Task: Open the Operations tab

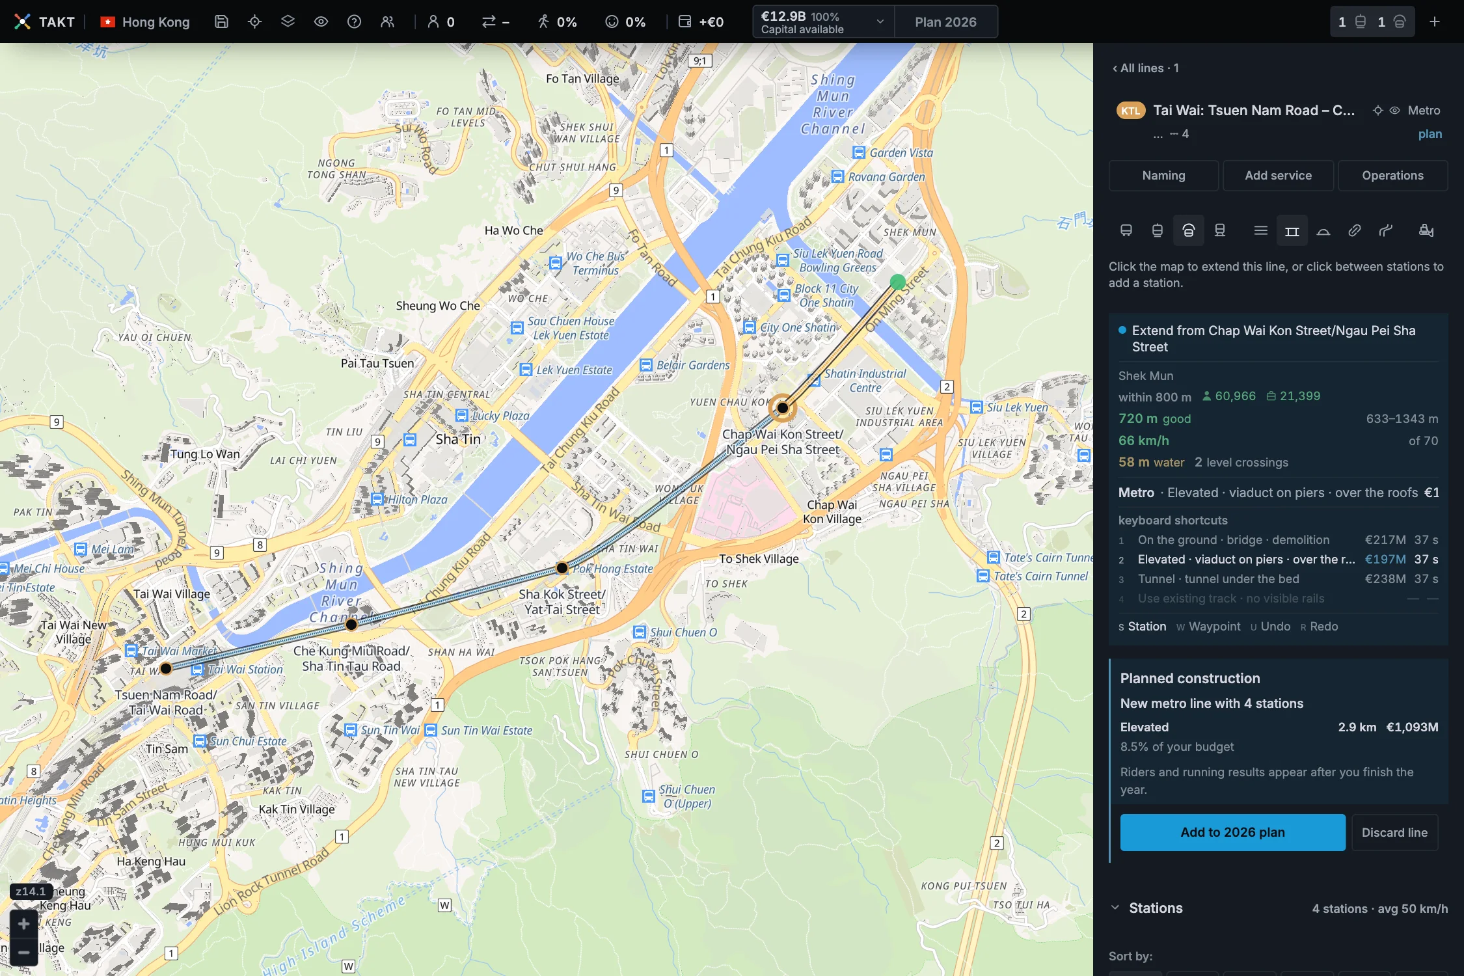Action: click(x=1392, y=176)
